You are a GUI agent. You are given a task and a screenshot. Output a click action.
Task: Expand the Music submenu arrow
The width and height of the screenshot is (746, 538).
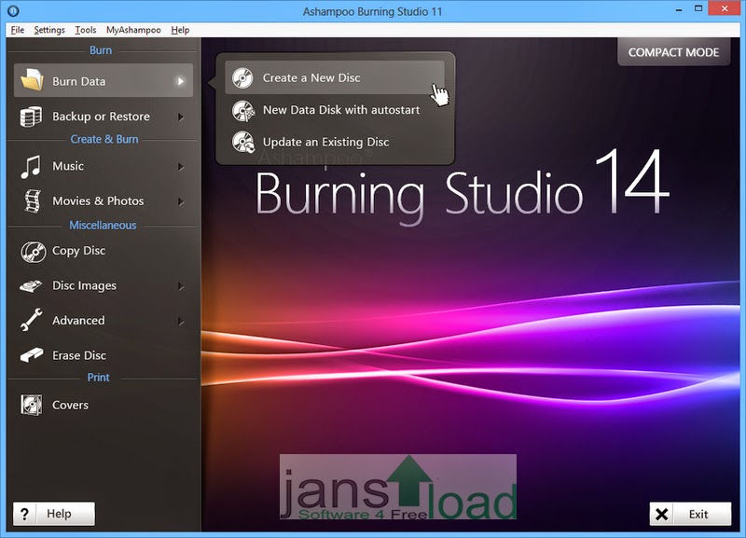(x=181, y=167)
